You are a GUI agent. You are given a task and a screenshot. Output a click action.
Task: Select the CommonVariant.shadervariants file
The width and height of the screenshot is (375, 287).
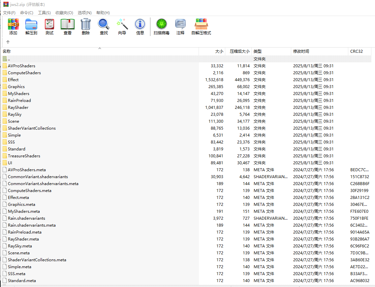pos(38,177)
